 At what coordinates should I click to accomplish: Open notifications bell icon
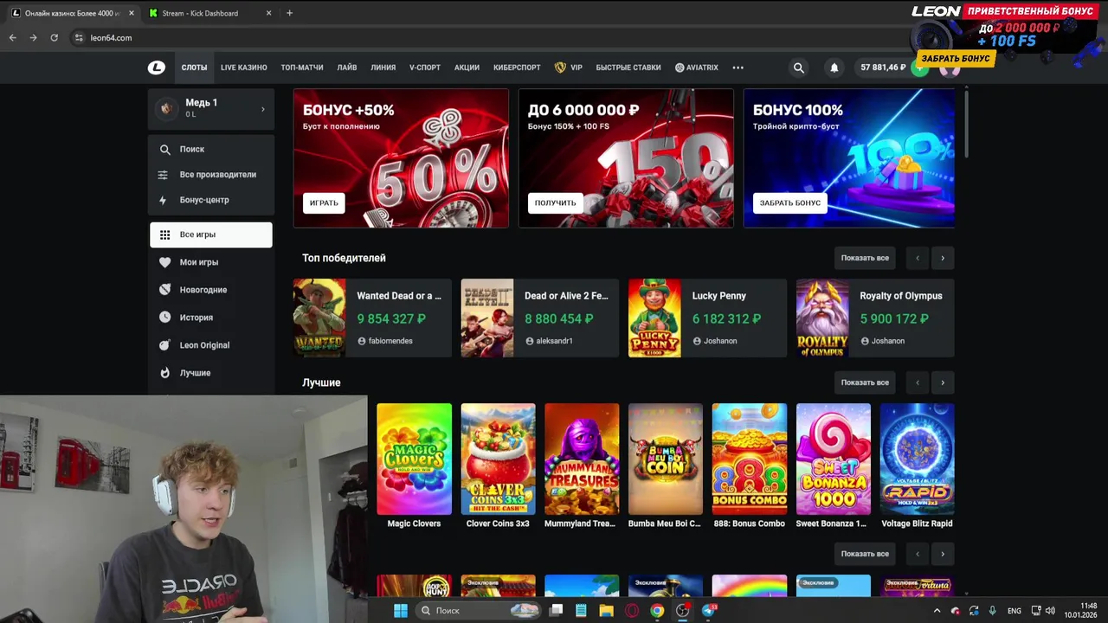pos(834,67)
